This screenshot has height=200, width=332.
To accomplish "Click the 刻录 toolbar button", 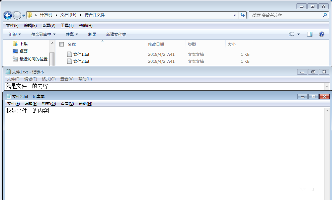I will tap(92, 34).
